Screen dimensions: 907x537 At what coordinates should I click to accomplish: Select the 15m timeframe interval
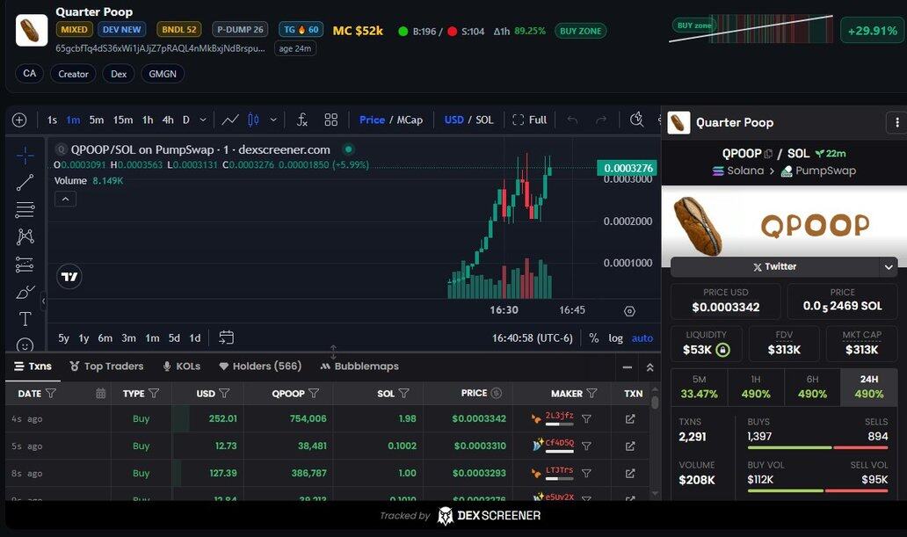coord(123,120)
